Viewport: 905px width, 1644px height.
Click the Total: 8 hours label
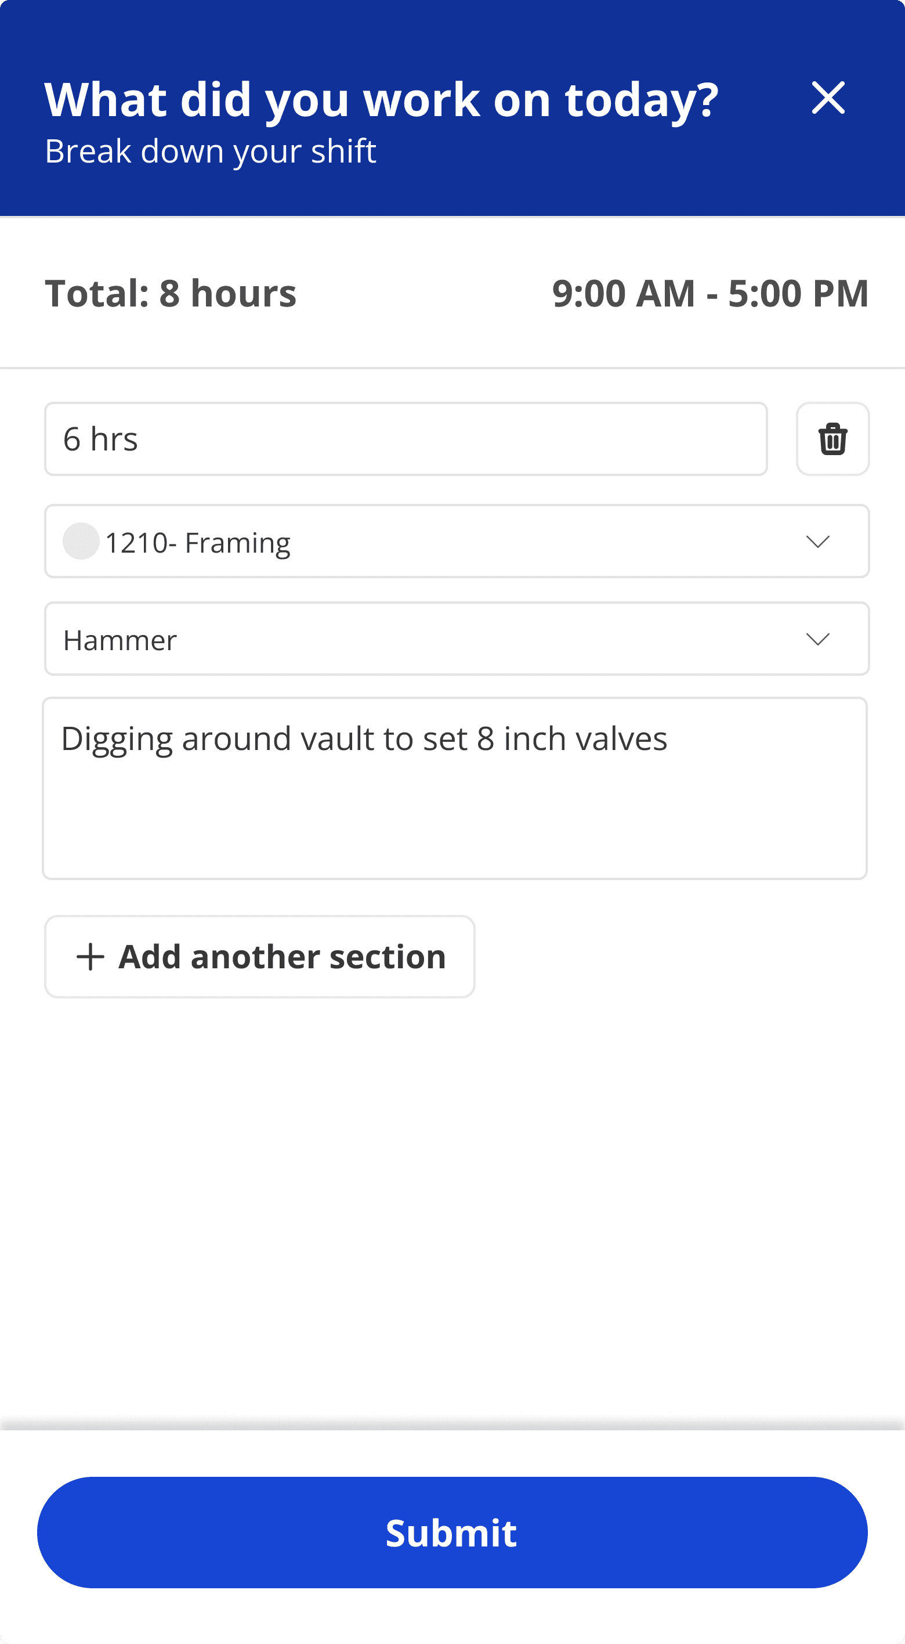(171, 294)
